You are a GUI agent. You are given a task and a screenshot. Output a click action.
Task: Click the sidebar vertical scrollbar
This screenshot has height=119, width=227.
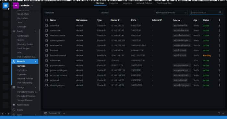39,58
